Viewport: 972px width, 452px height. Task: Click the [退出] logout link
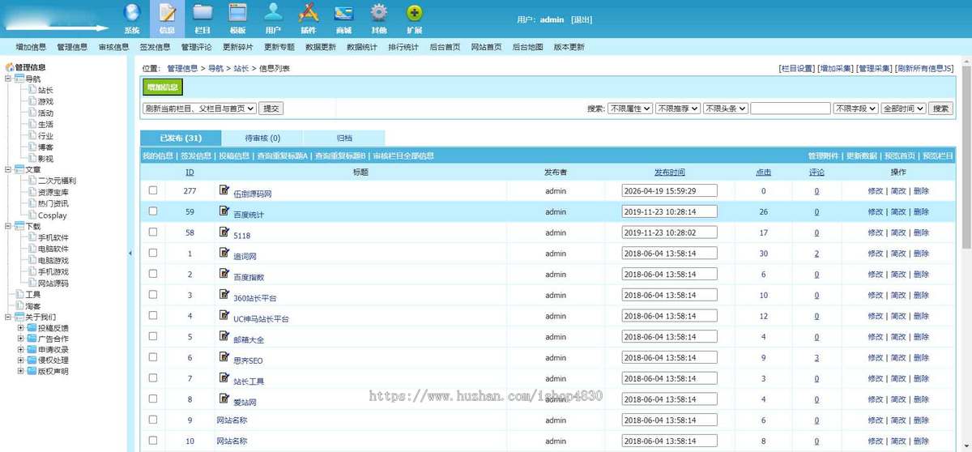click(581, 19)
